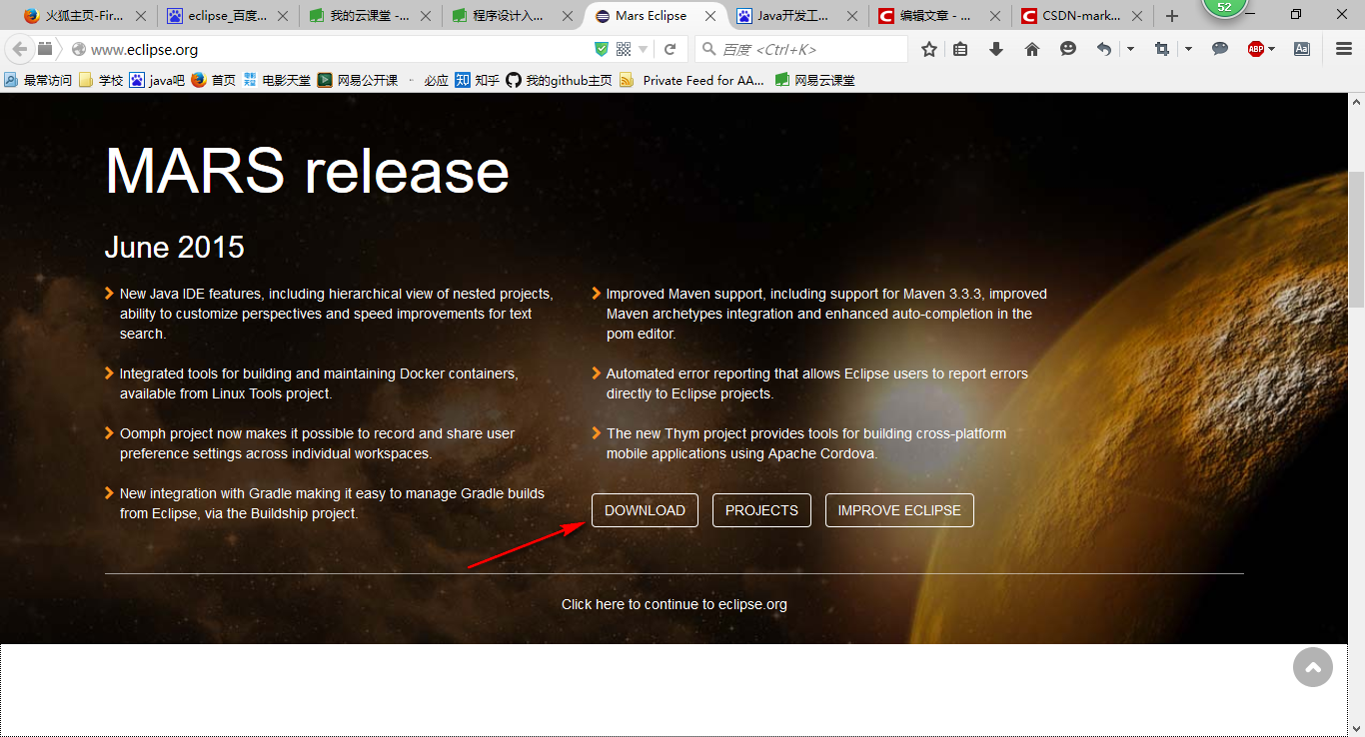Open the downloads arrow icon

(996, 49)
